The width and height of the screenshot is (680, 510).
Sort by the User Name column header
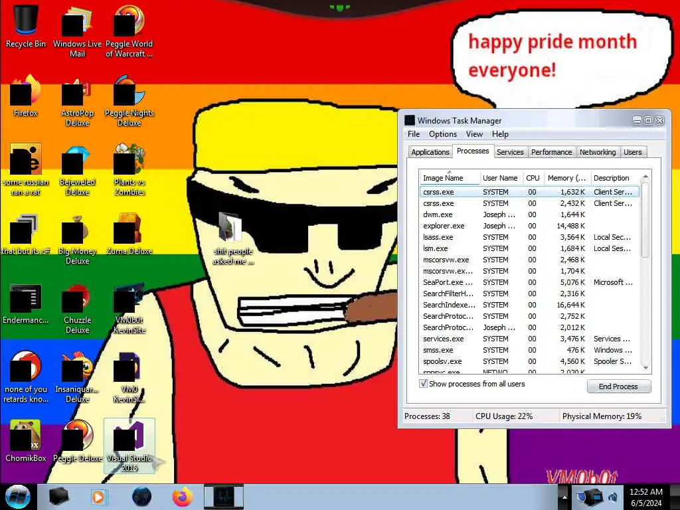click(x=501, y=178)
